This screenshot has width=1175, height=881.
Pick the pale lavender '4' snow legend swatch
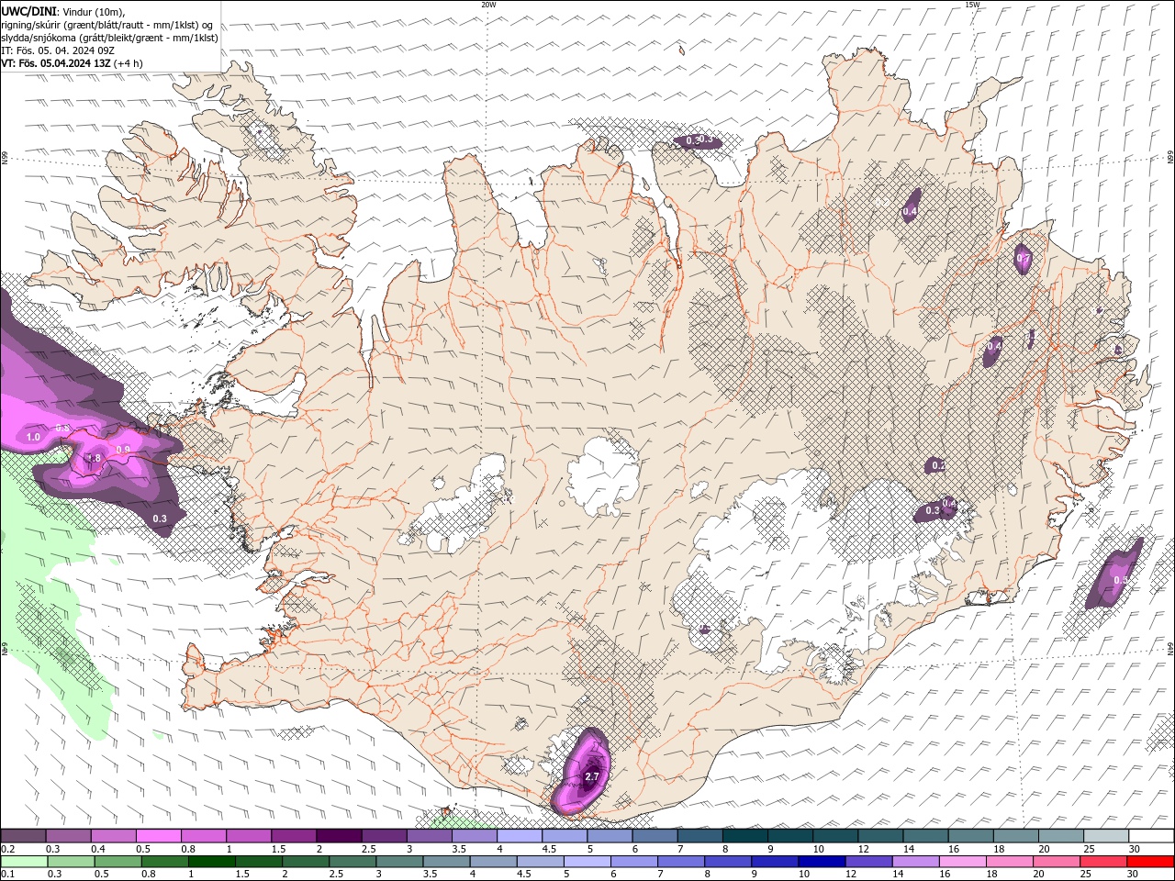click(x=520, y=835)
